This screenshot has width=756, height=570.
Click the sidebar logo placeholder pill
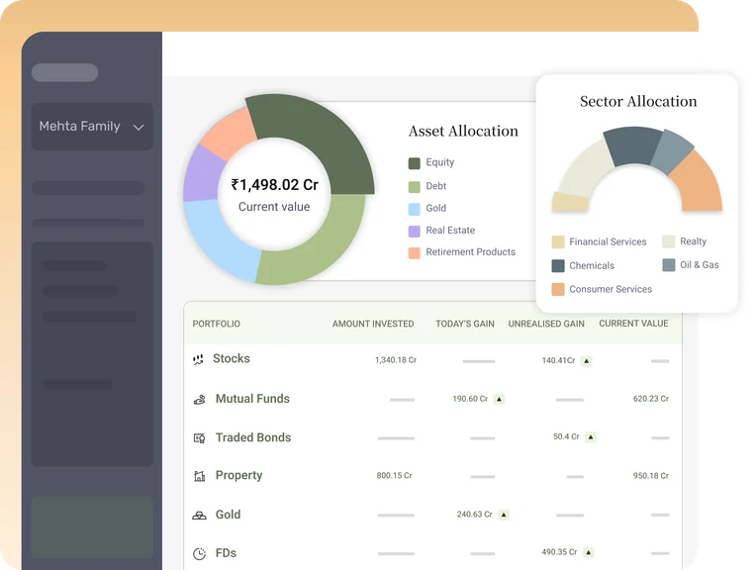click(64, 73)
